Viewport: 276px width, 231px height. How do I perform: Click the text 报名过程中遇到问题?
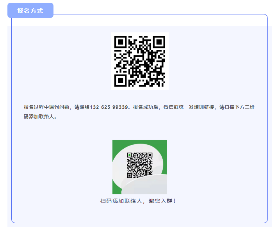pyautogui.click(x=46, y=107)
